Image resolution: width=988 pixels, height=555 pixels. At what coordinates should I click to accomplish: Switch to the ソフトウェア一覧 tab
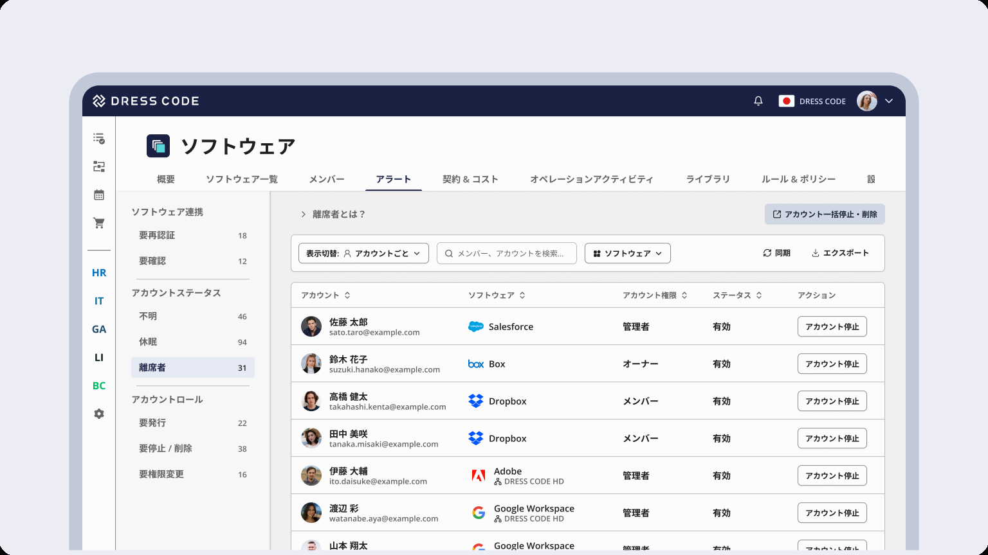click(x=242, y=179)
